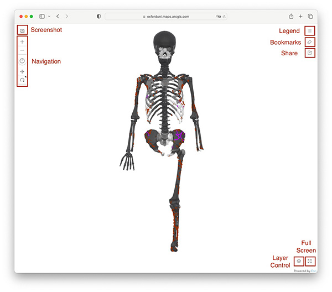Click the Esri link

(x=314, y=271)
